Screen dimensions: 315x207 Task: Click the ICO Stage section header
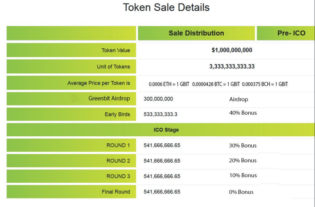pos(166,130)
